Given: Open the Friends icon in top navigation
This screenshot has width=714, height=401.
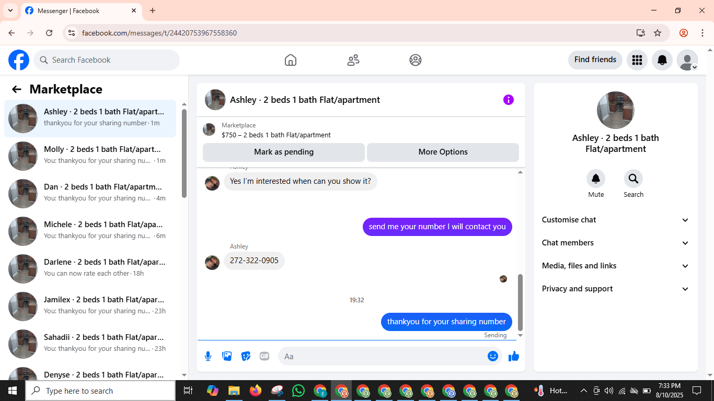Looking at the screenshot, I should [x=353, y=60].
